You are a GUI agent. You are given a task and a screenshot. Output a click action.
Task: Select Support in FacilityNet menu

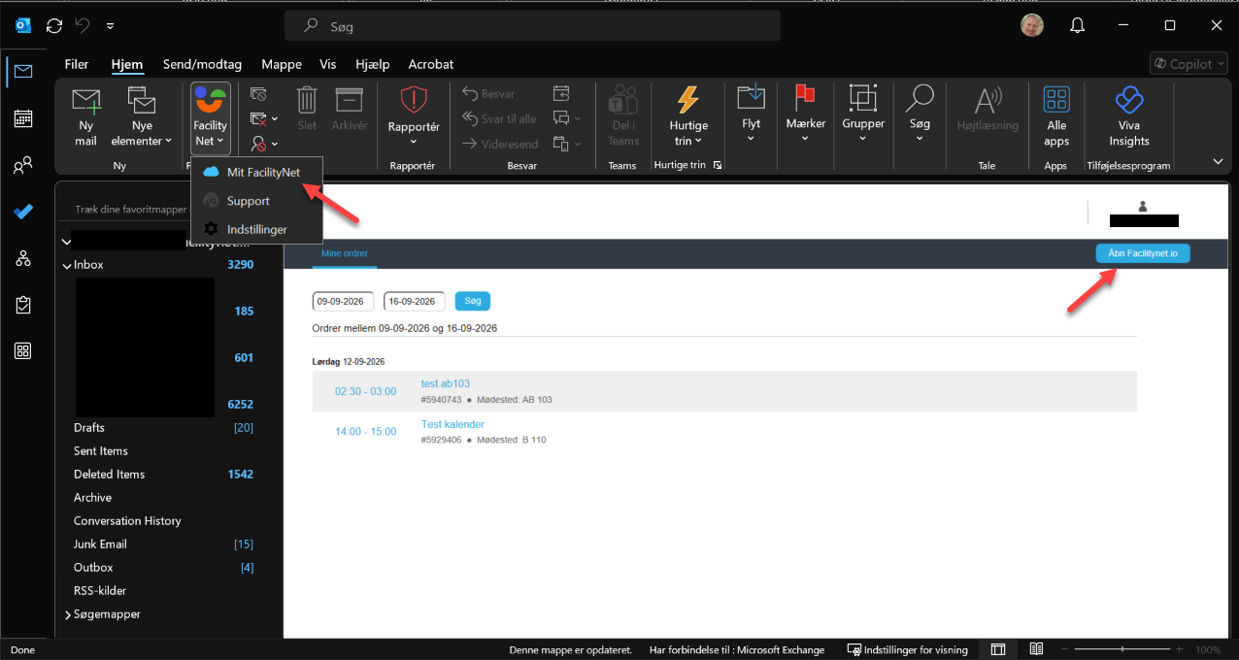click(x=256, y=201)
